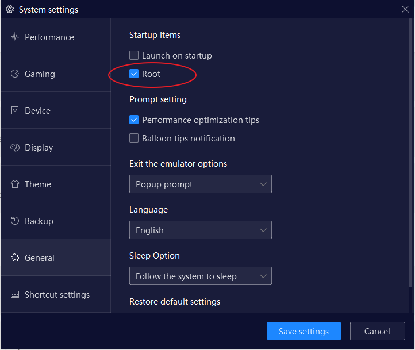This screenshot has height=350, width=415.
Task: Click the Gaming controller icon
Action: click(15, 74)
